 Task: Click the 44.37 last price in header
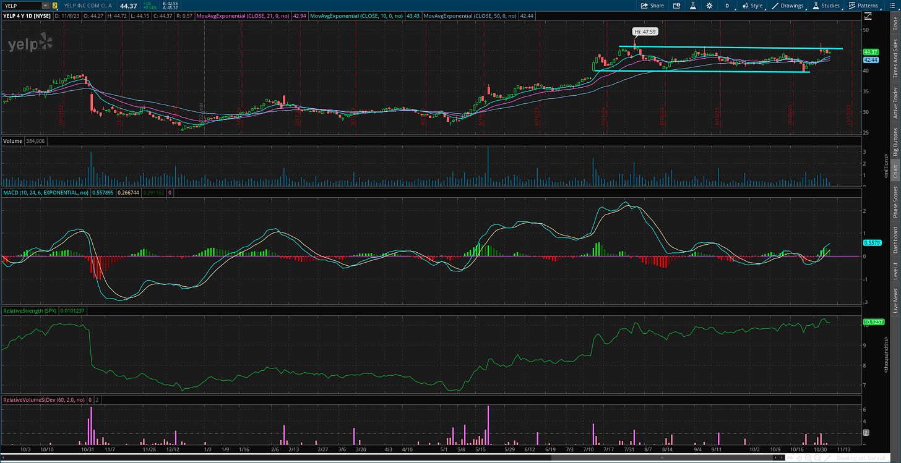point(128,6)
